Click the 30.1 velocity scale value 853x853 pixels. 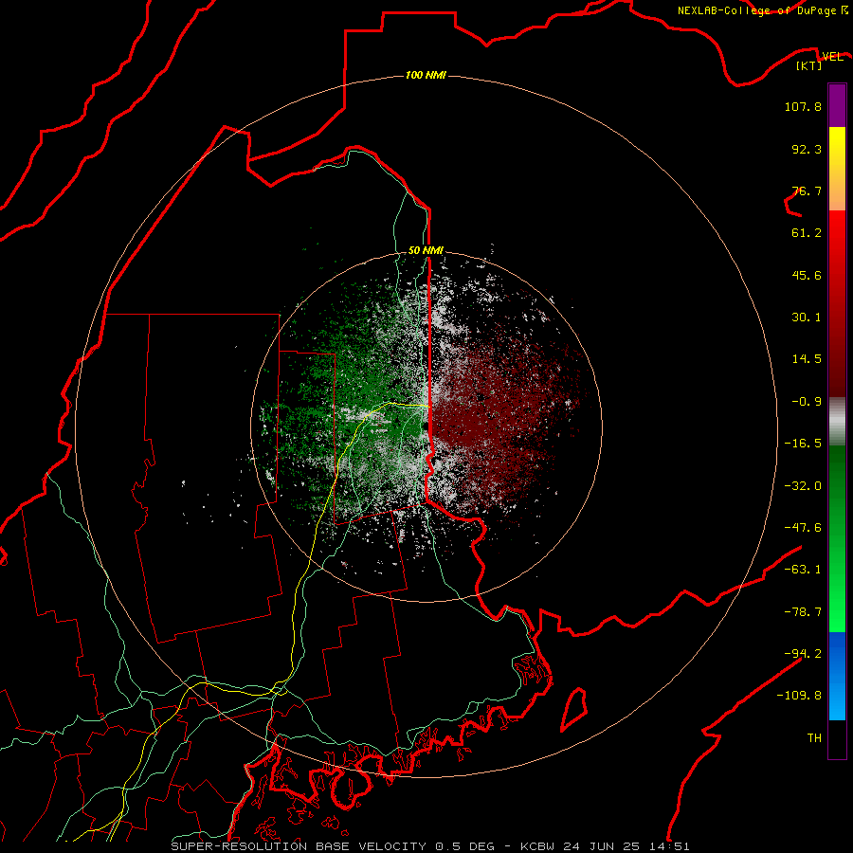(x=807, y=318)
